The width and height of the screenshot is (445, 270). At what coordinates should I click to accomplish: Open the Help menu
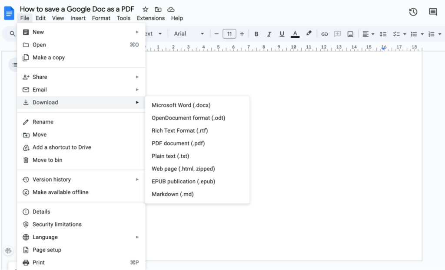tap(177, 18)
